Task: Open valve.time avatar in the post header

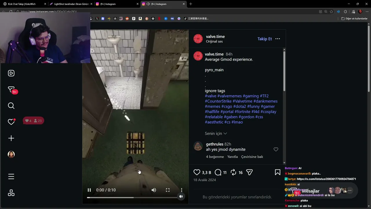Action: [198, 39]
